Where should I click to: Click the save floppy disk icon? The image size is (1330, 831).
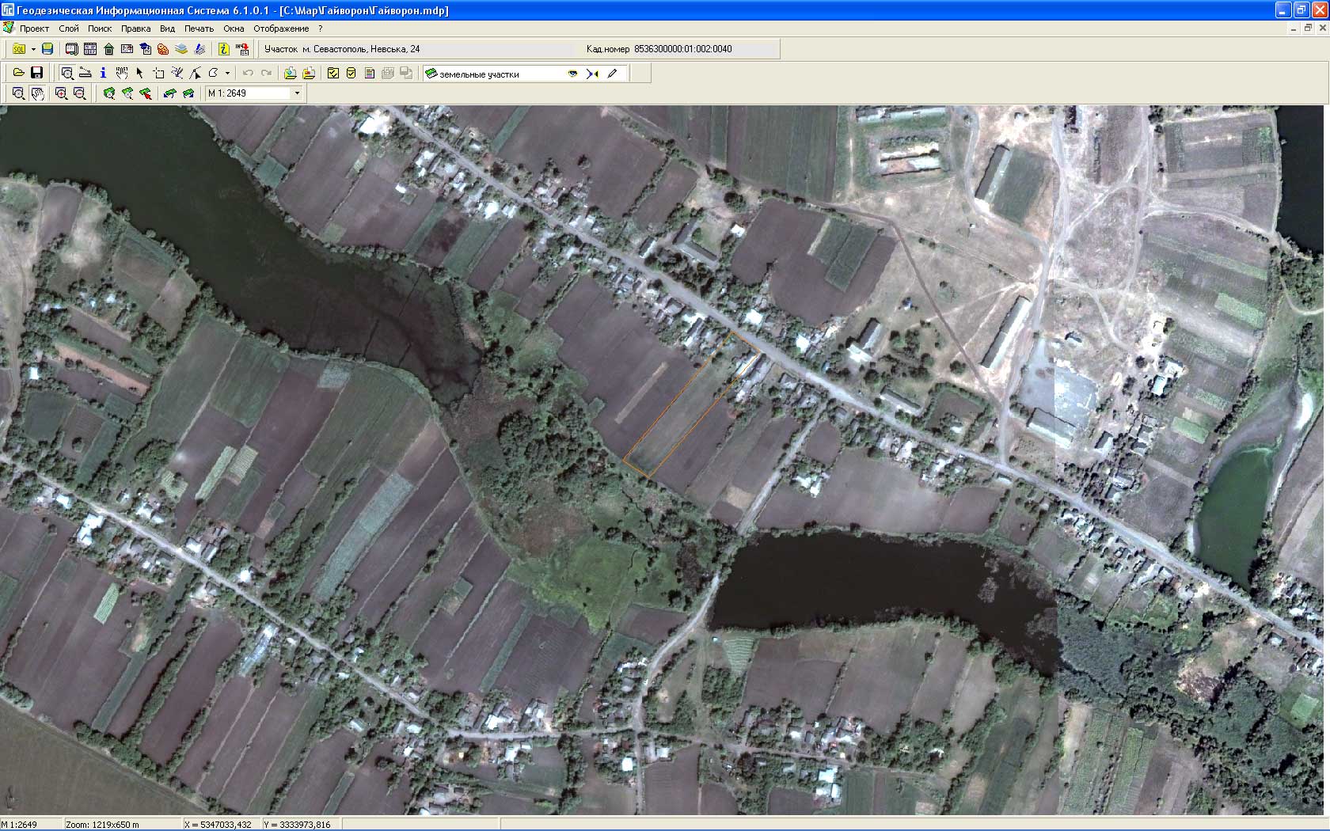click(36, 73)
